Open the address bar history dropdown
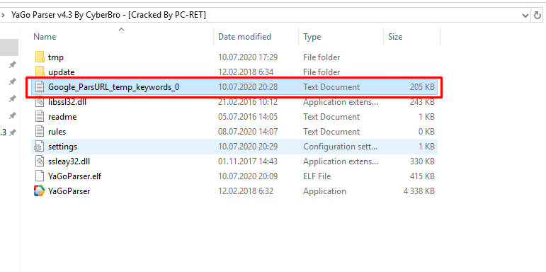 (x=525, y=16)
